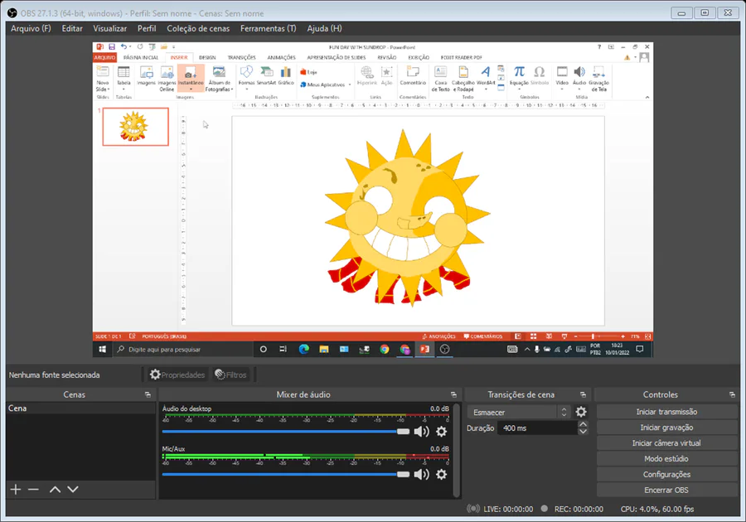Remove selected scene with the minus icon
This screenshot has height=522, width=746.
click(33, 489)
